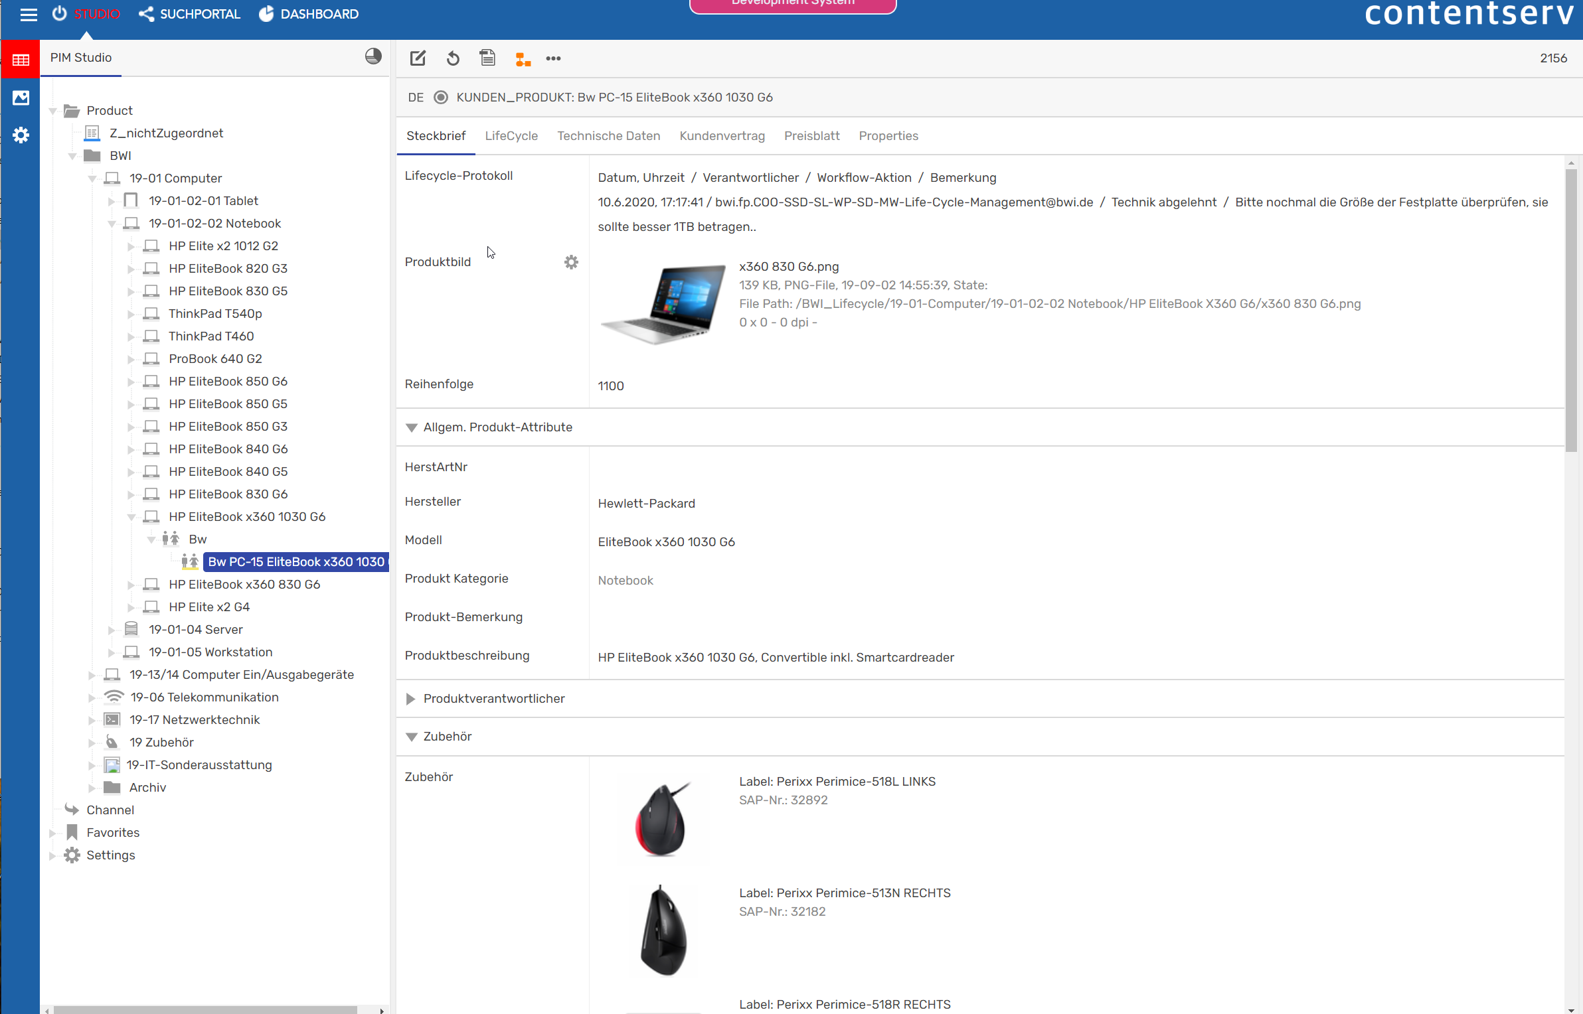Open the Preisblatt tab
This screenshot has width=1583, height=1014.
pyautogui.click(x=811, y=135)
